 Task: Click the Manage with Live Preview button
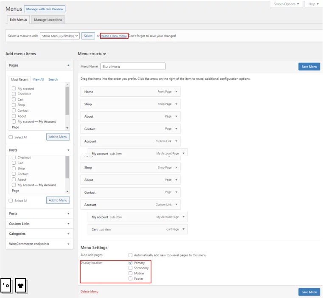[45, 9]
